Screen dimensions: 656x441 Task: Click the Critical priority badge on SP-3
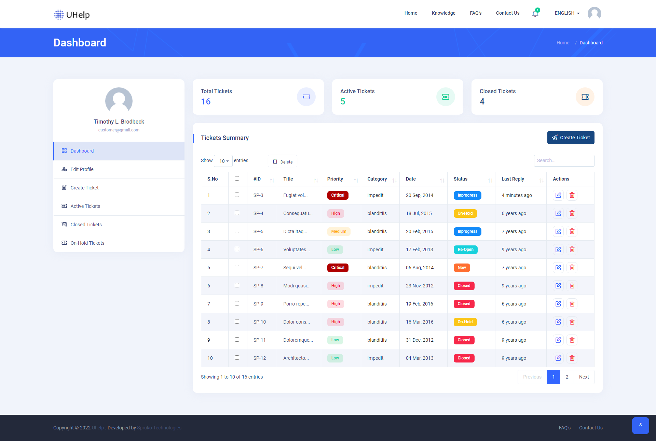pos(338,195)
